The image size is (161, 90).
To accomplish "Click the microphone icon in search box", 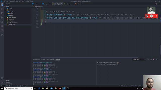I will (x=31, y=88).
